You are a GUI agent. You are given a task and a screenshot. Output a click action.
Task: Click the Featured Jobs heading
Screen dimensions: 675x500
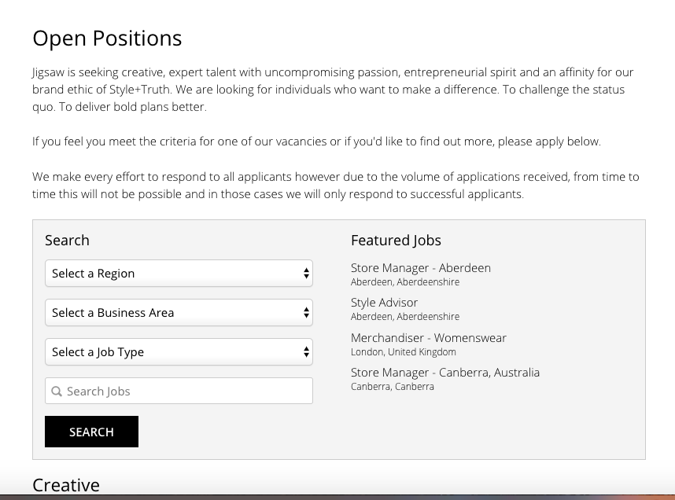[396, 240]
